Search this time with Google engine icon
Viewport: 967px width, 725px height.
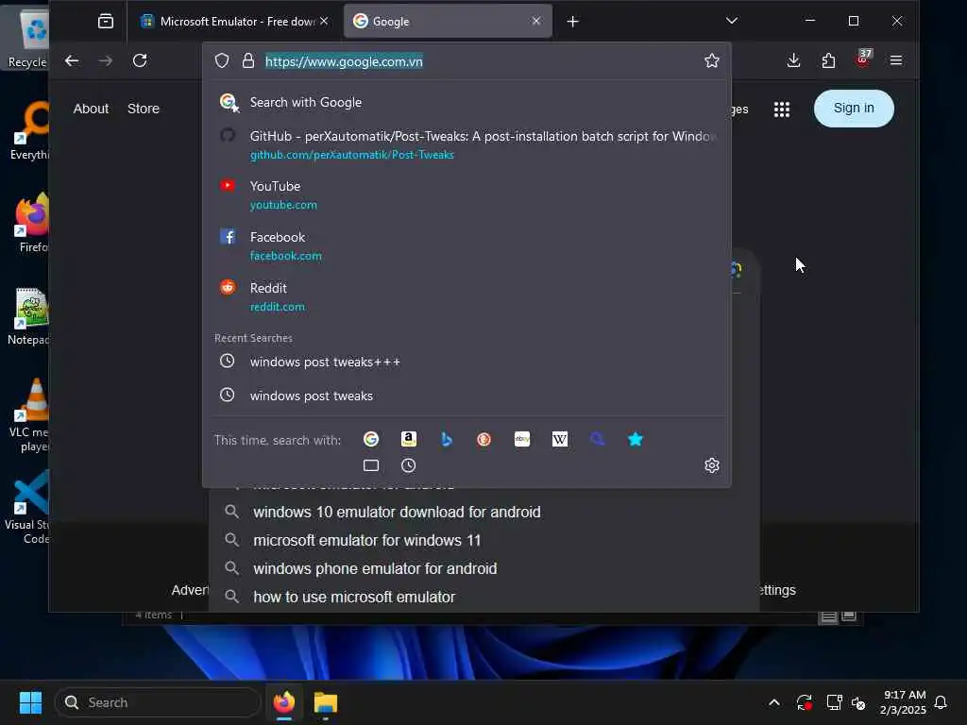tap(370, 439)
